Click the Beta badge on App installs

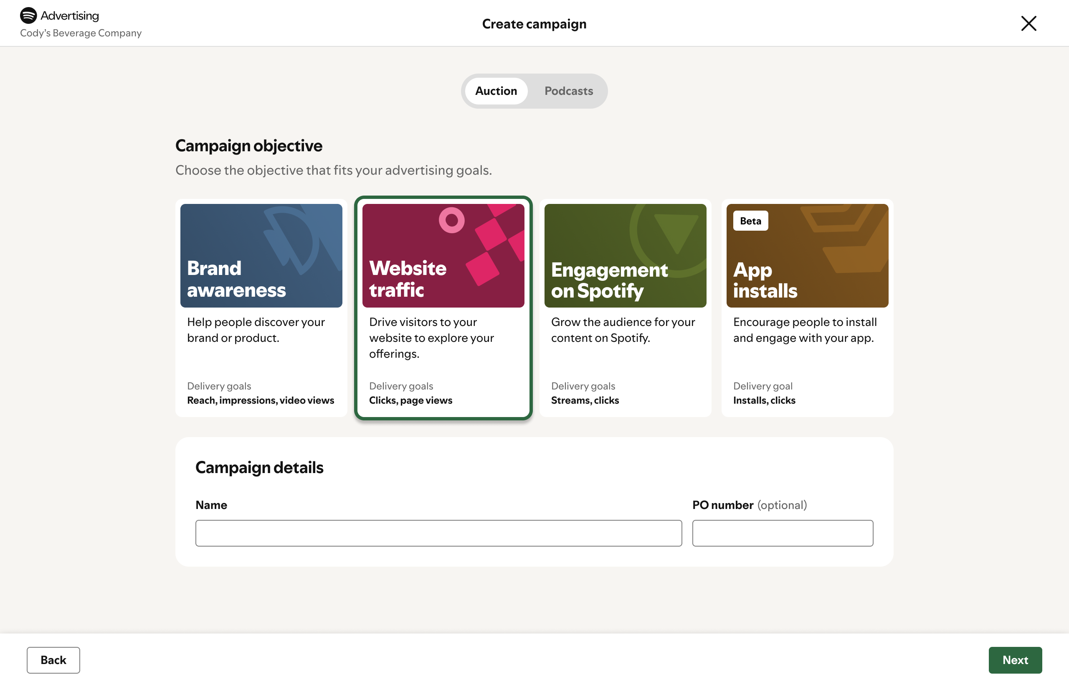pos(750,221)
